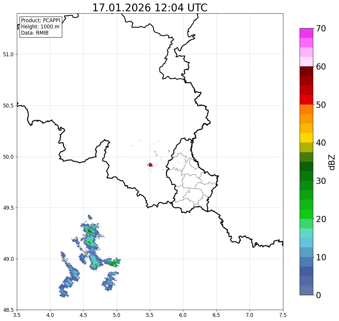Click the bright red colorbar swatch above 50

pos(306,100)
